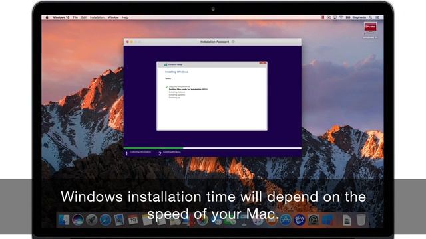
Task: Close the Windows Setup dialog
Action: [x=263, y=63]
